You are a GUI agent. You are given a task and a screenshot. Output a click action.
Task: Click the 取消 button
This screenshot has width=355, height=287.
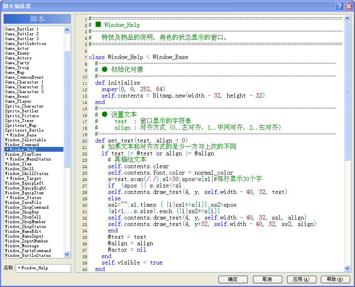tap(267, 279)
